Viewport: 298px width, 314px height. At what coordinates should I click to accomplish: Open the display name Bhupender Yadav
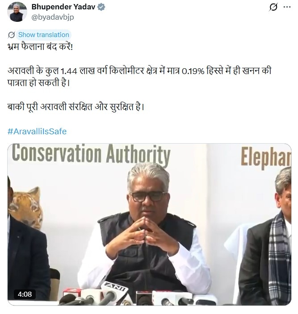coord(63,7)
